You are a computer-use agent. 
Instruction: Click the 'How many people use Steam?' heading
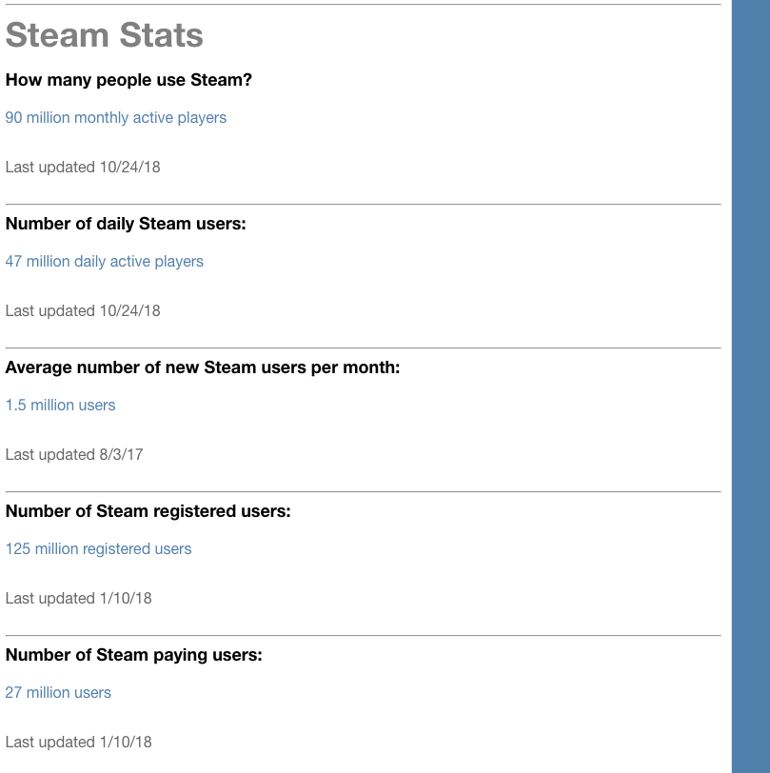pos(128,80)
